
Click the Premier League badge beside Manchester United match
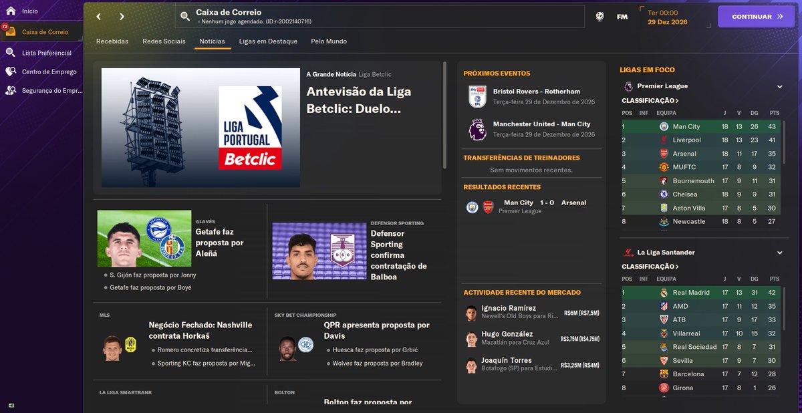(x=477, y=129)
